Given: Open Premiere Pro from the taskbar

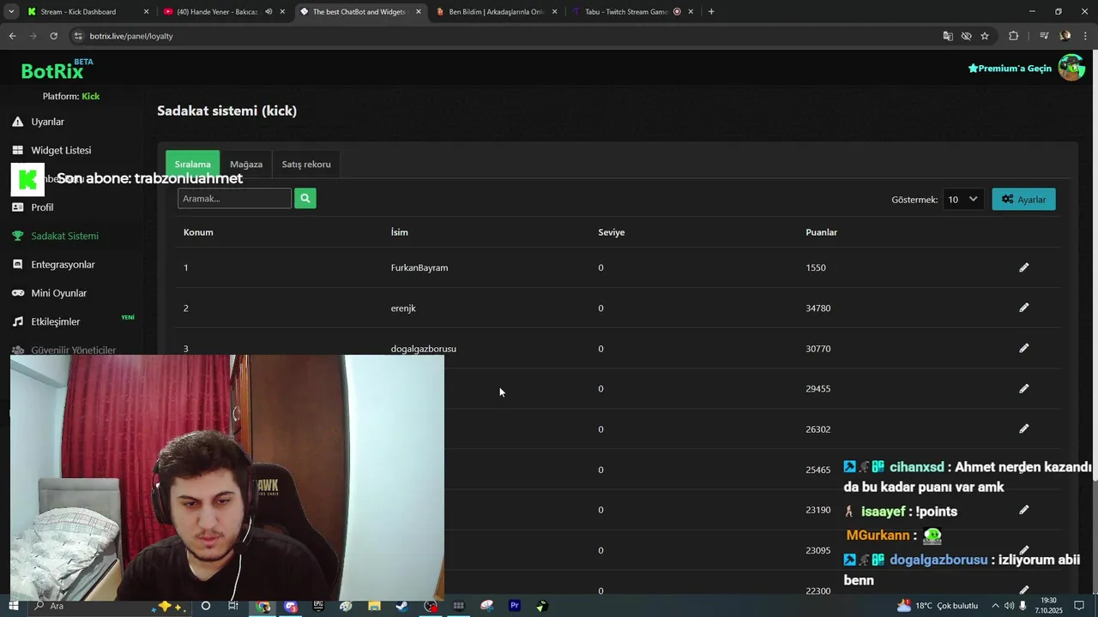Looking at the screenshot, I should pyautogui.click(x=515, y=606).
